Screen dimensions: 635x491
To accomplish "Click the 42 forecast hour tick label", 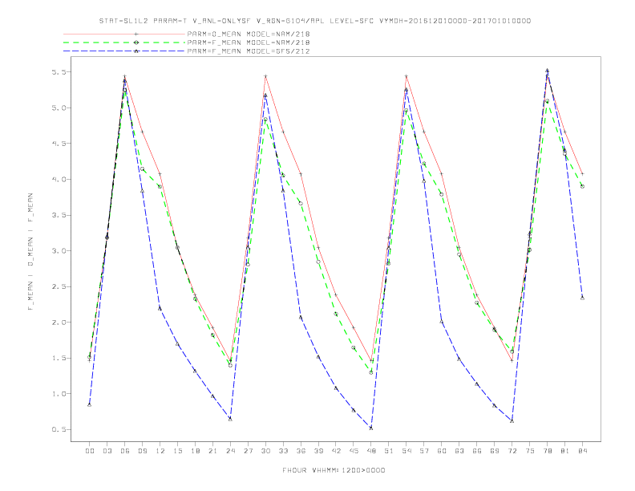I will click(336, 451).
